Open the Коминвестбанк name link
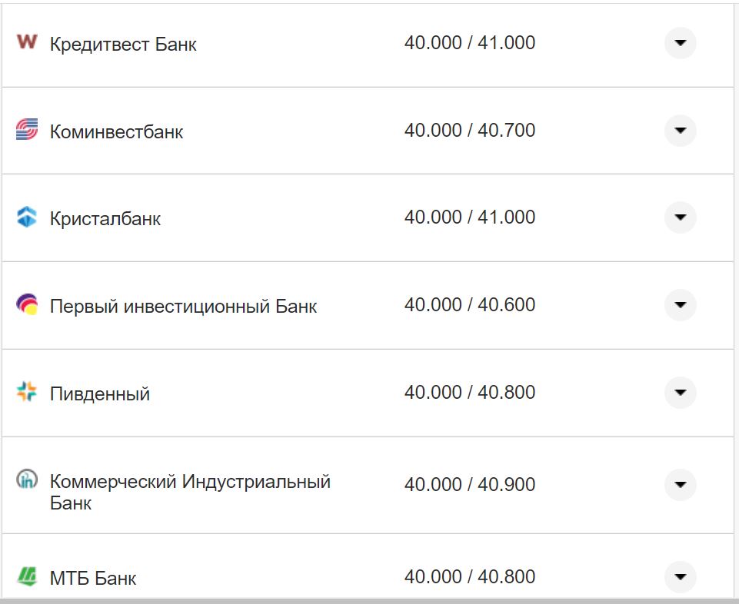This screenshot has width=739, height=604. tap(116, 132)
